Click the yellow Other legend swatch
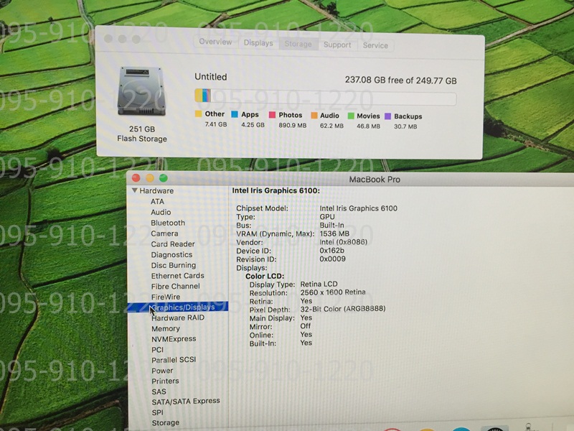 (x=199, y=114)
